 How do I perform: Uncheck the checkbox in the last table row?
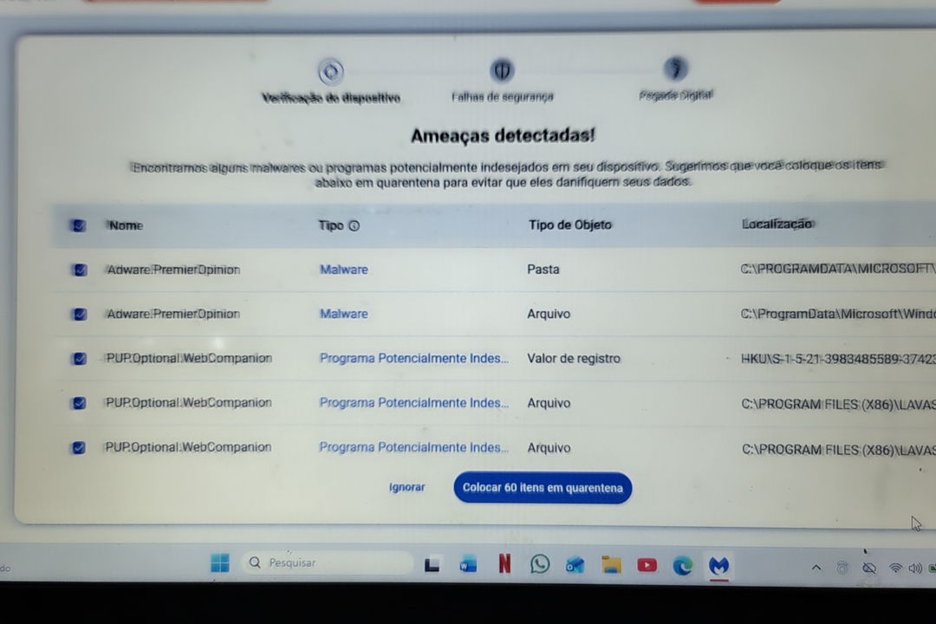click(78, 448)
